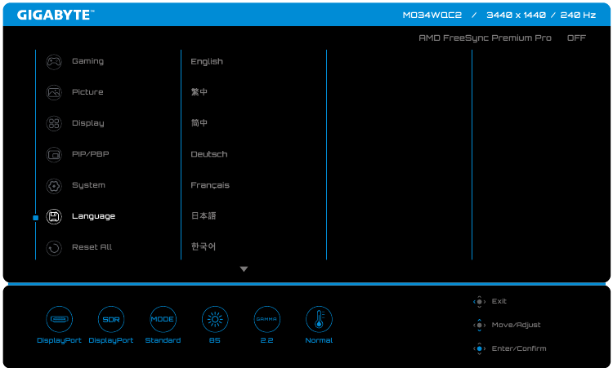Click the Gamma 2.2 icon
This screenshot has height=368, width=613.
coord(266,319)
